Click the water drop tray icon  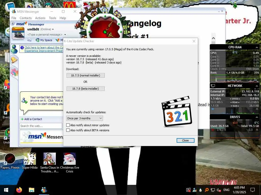tap(200, 190)
